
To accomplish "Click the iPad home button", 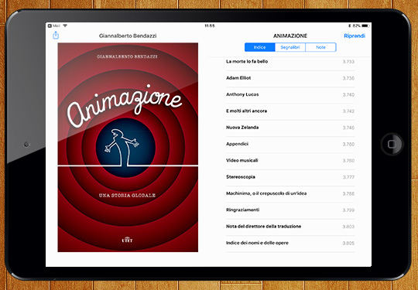I will (x=392, y=144).
